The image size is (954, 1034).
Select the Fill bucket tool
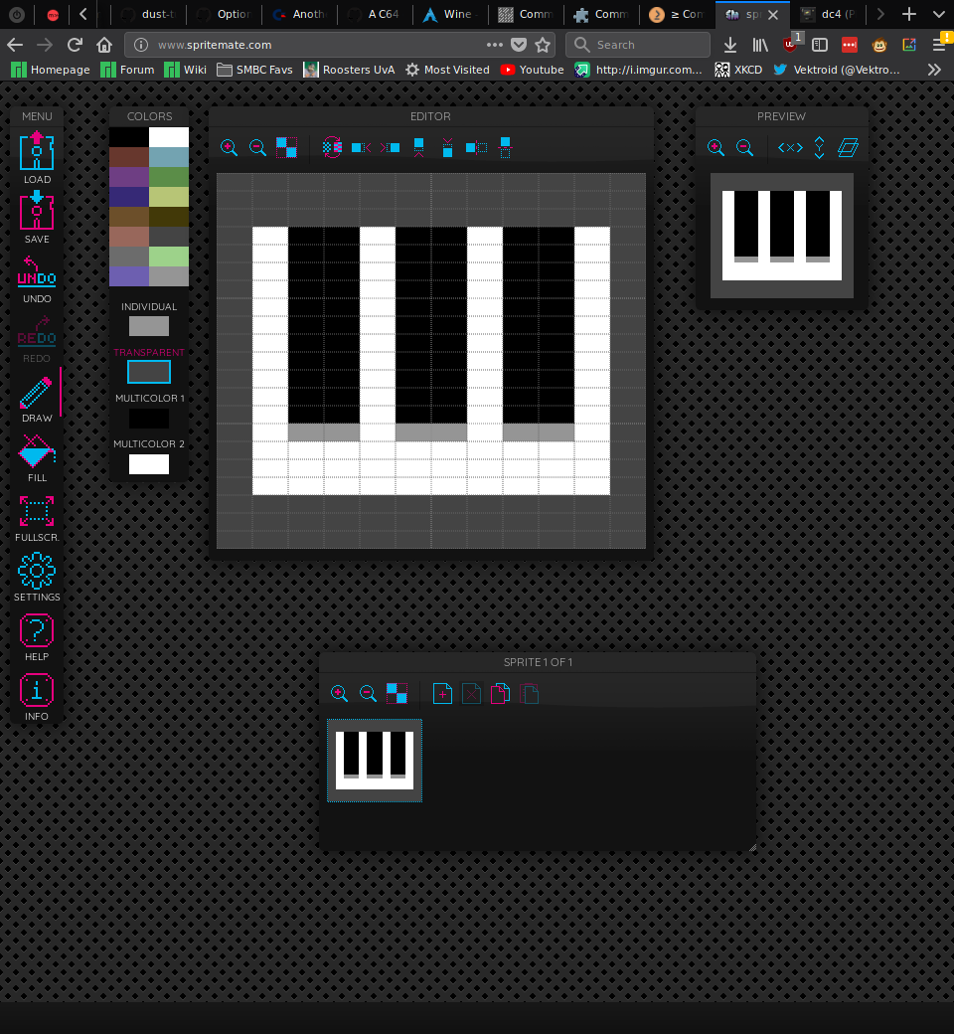click(x=37, y=455)
